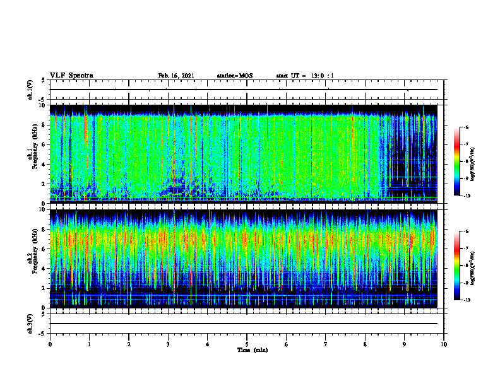Click the ch.1 "Frequency (kHz)" axis label
Viewport: 500px width, 386px height.
tap(35, 146)
